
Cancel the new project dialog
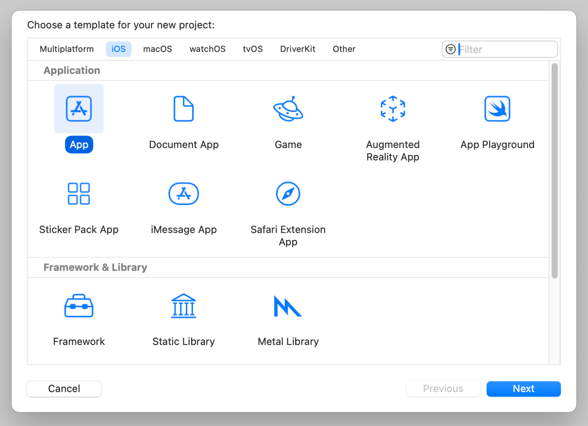[64, 389]
